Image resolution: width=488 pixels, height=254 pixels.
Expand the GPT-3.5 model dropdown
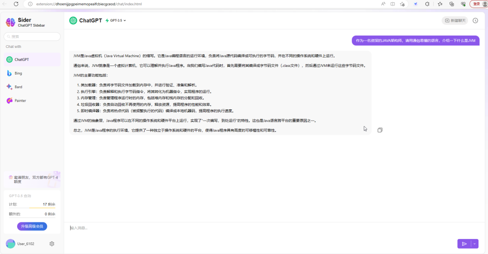pos(116,20)
